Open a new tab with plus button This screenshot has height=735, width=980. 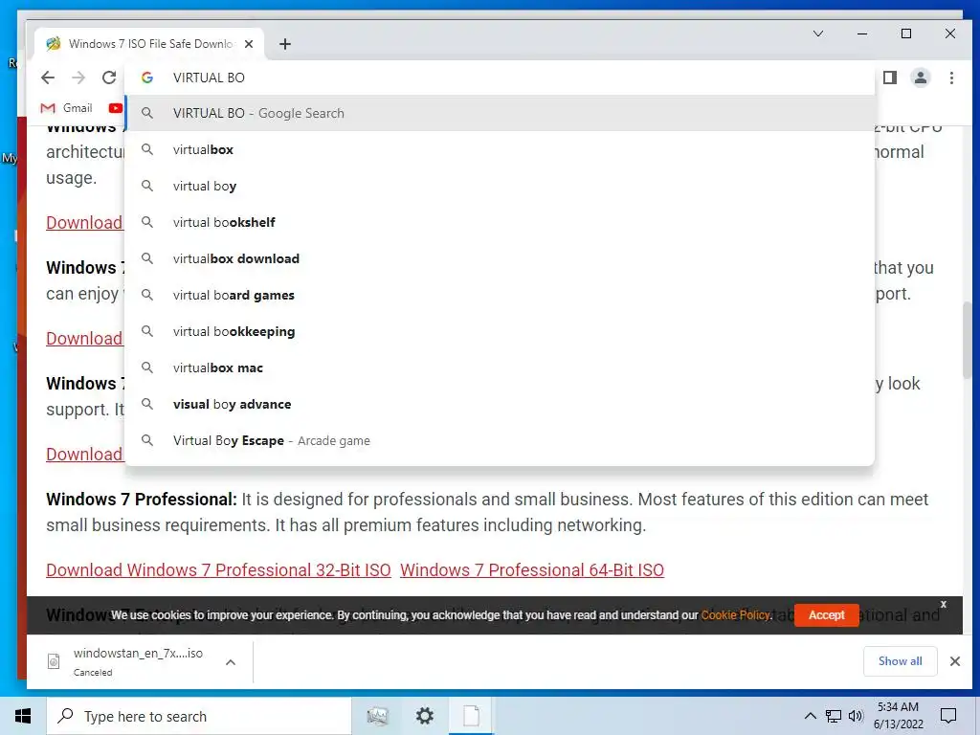pos(285,44)
